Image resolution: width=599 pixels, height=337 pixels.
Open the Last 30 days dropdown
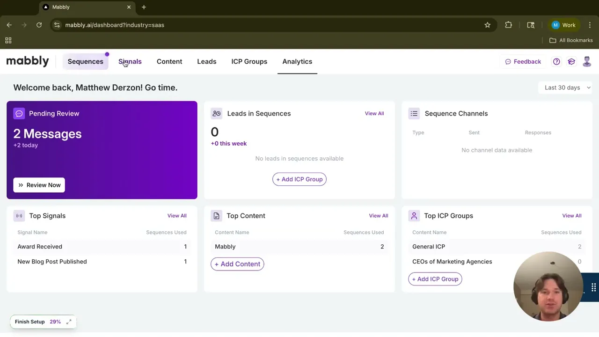[x=567, y=88]
